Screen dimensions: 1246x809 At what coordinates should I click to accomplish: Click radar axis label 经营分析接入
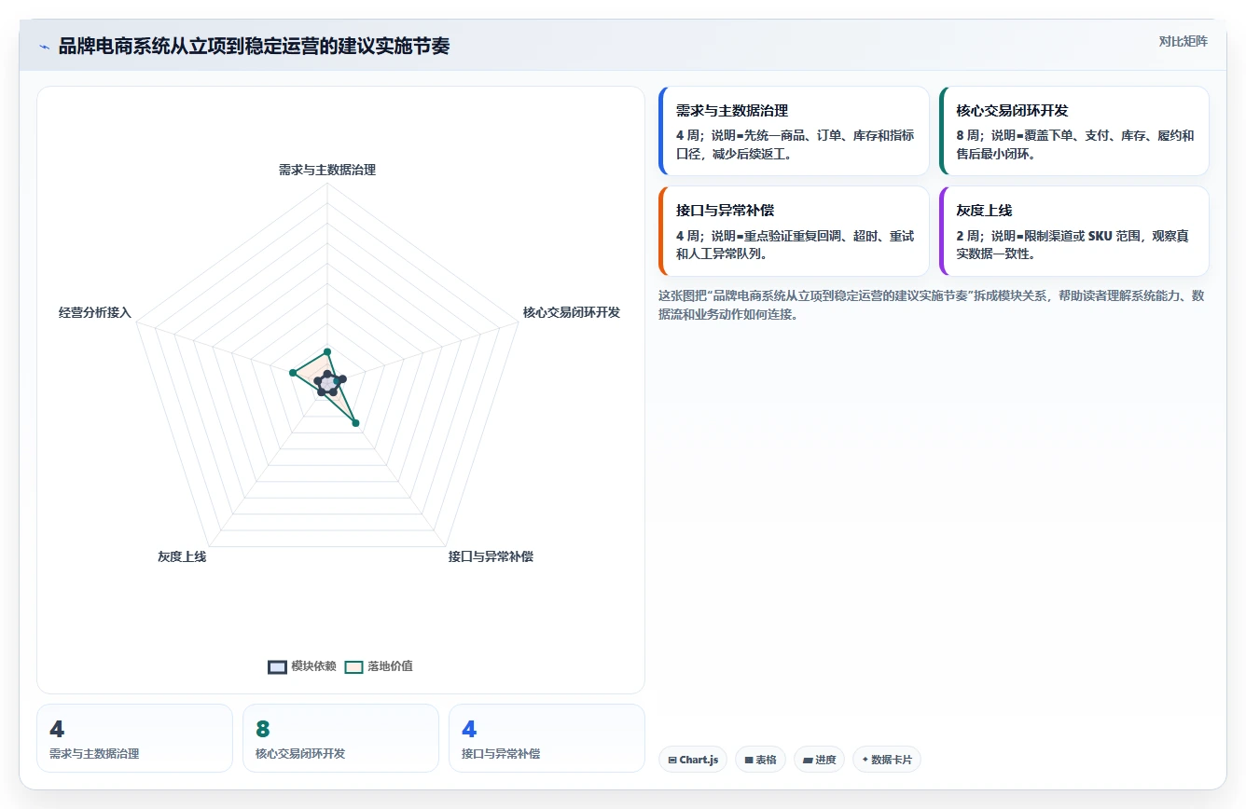95,312
